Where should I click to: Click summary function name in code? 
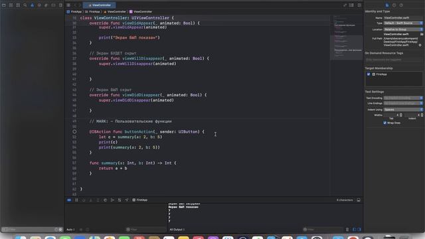109,163
